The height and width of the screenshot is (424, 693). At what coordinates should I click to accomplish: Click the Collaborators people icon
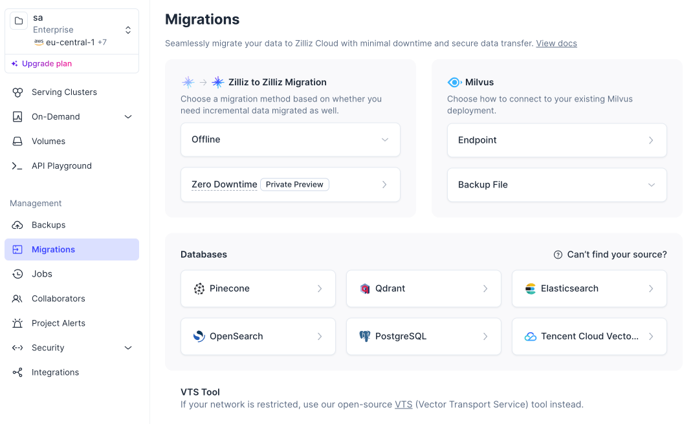[x=17, y=299]
